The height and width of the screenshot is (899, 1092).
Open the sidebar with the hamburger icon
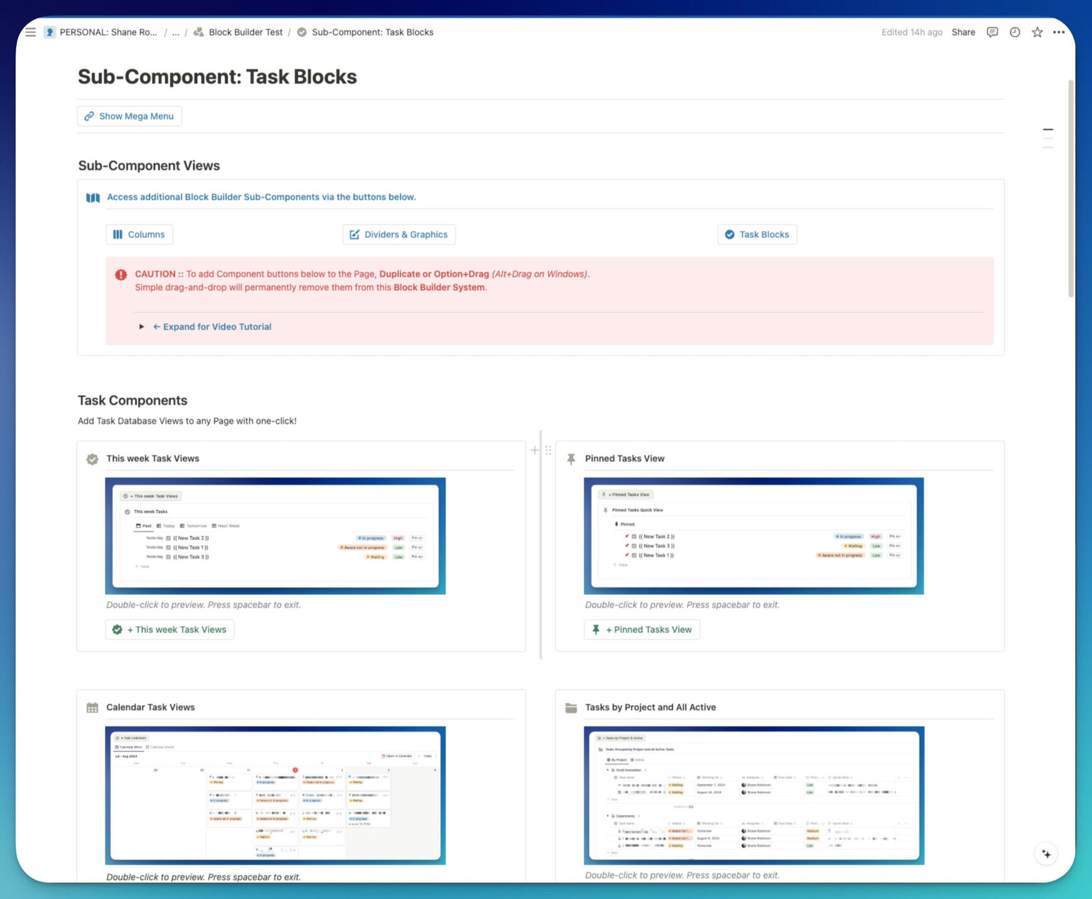31,32
